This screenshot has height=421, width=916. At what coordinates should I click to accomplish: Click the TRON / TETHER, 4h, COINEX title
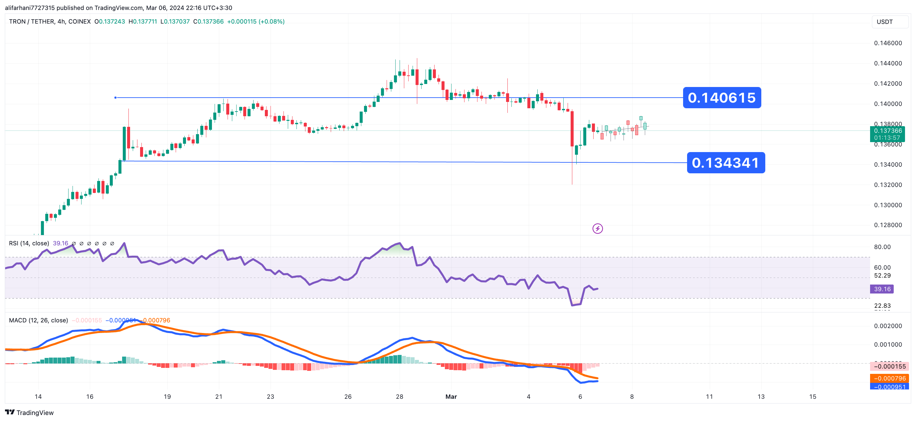50,22
